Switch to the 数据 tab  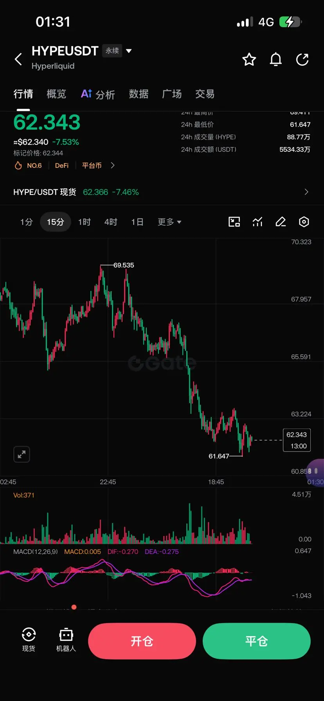coord(139,94)
